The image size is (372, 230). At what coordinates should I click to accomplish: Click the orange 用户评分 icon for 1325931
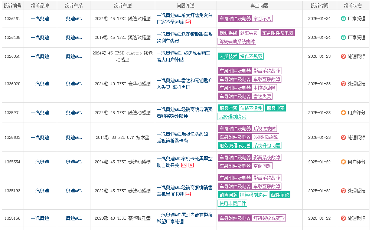[343, 113]
